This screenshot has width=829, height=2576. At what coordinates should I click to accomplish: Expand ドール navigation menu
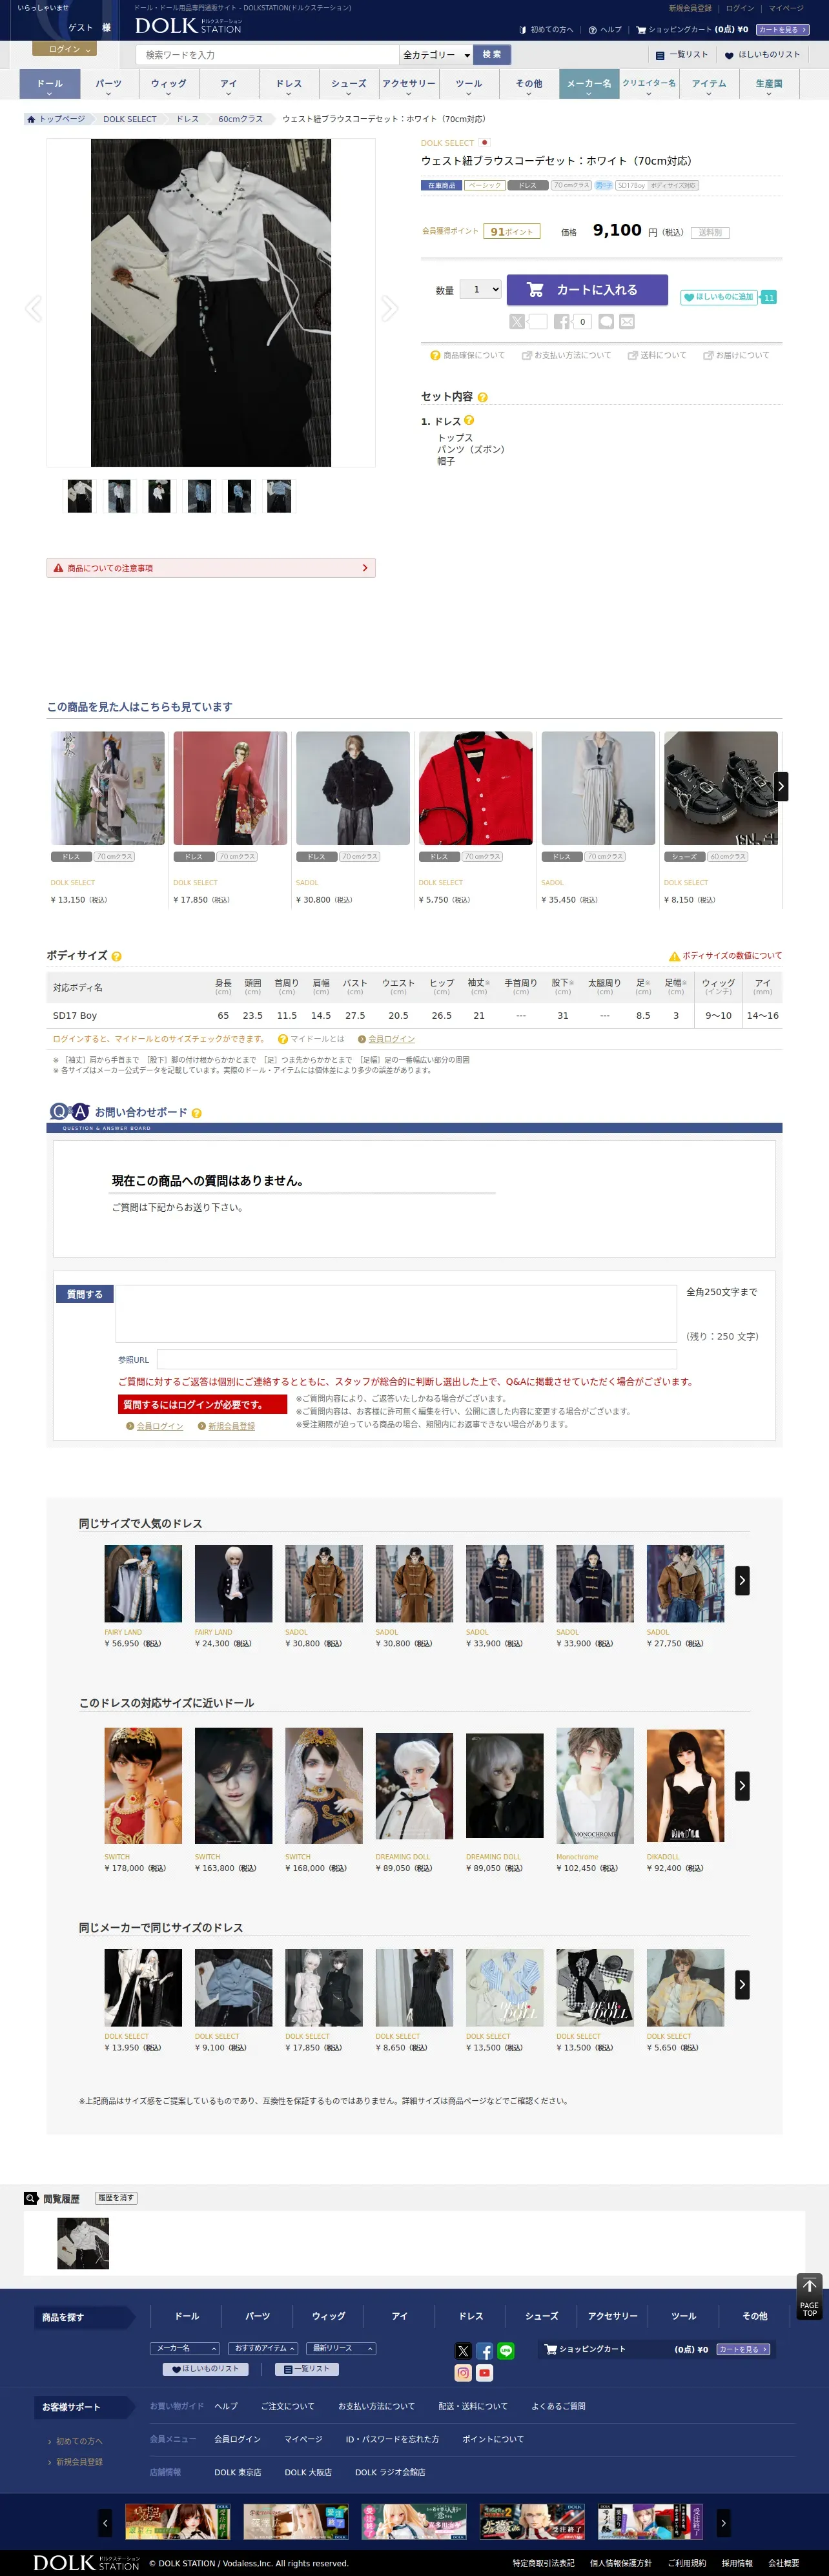pyautogui.click(x=50, y=85)
